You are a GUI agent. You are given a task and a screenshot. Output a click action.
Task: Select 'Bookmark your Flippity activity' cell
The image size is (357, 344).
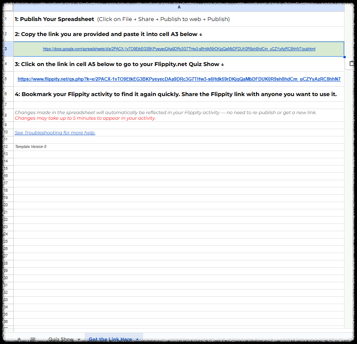coord(179,94)
